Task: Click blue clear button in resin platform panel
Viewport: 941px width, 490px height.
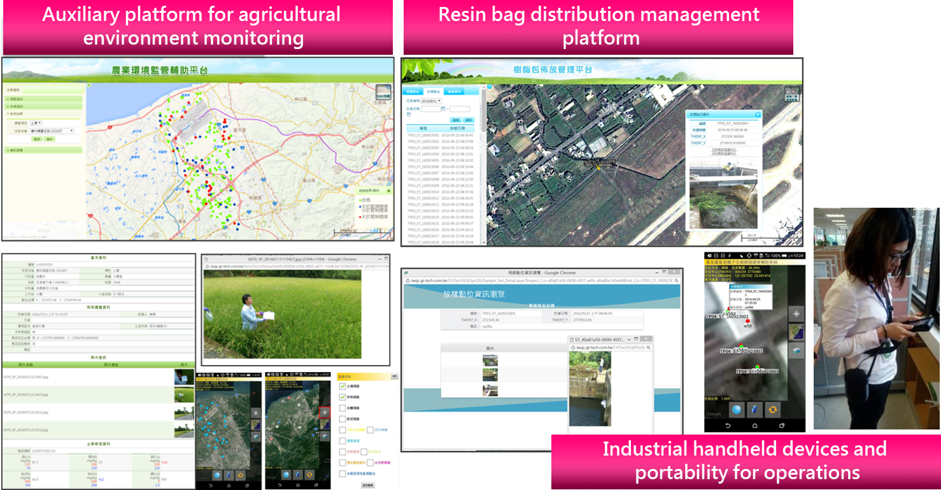Action: pos(469,120)
